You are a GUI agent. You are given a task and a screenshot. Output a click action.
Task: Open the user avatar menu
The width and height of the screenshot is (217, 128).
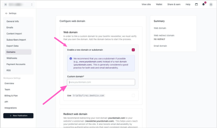point(211,5)
